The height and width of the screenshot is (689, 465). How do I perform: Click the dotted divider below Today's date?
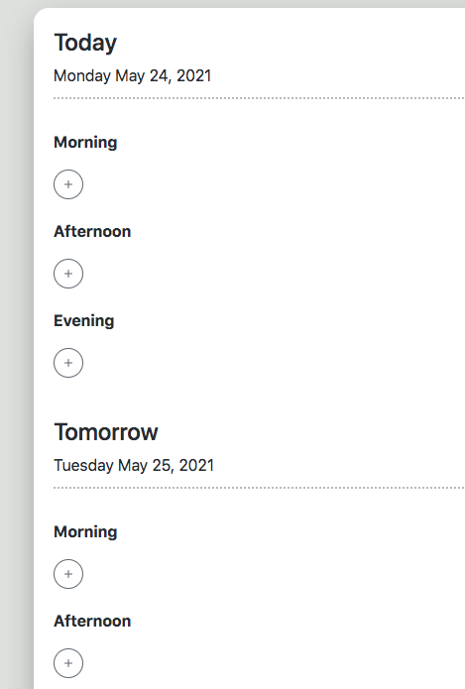260,98
